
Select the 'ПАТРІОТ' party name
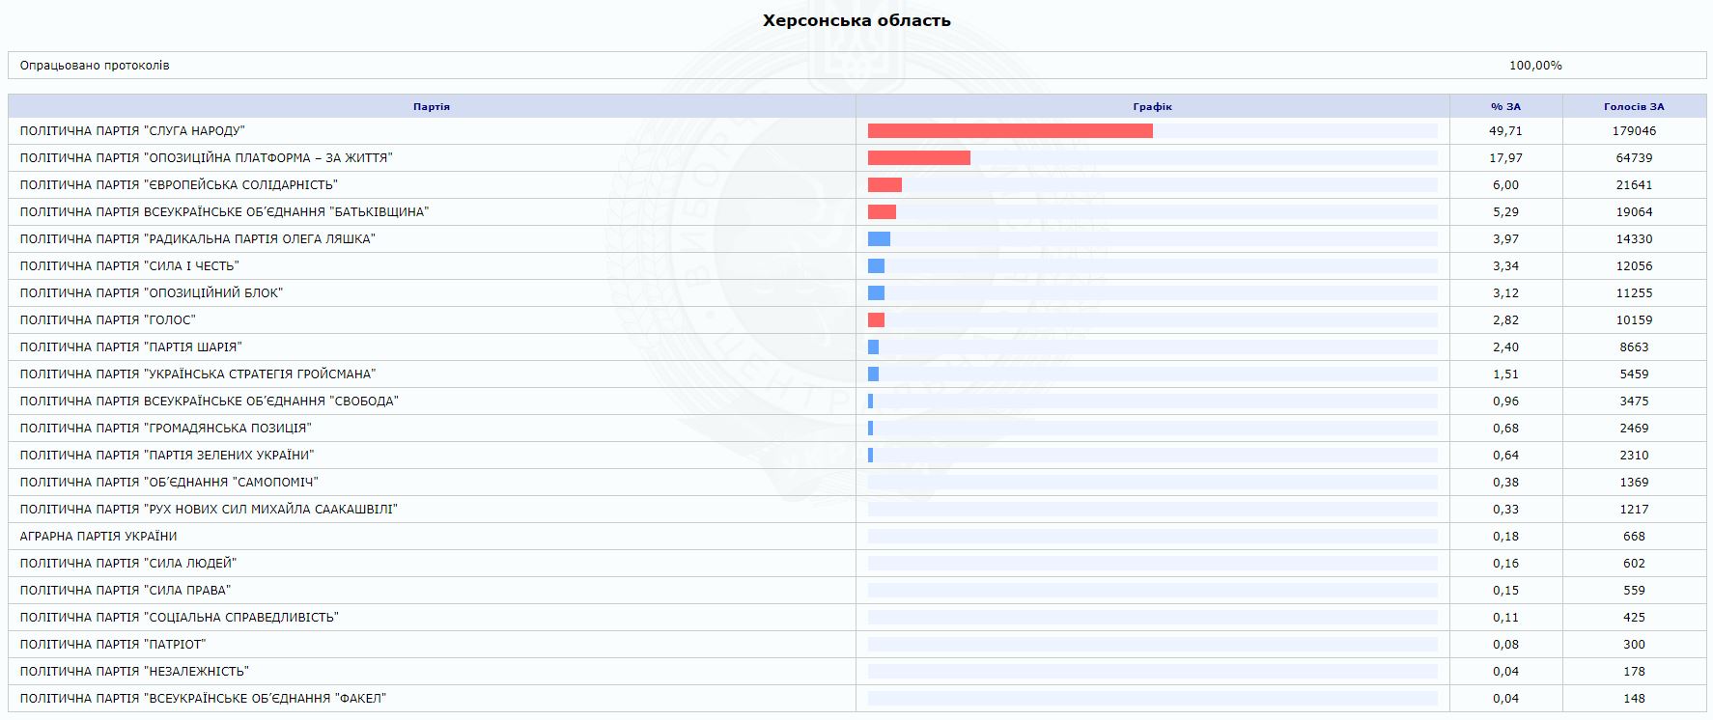[113, 645]
